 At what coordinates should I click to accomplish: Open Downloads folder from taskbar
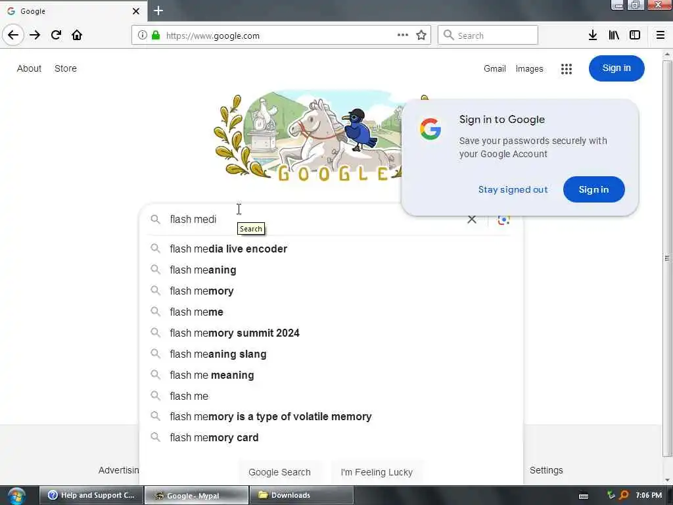301,496
